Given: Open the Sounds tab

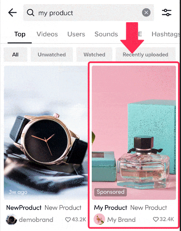Looking at the screenshot, I should point(106,34).
